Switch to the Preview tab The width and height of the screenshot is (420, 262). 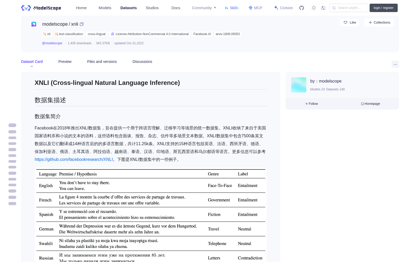(65, 62)
